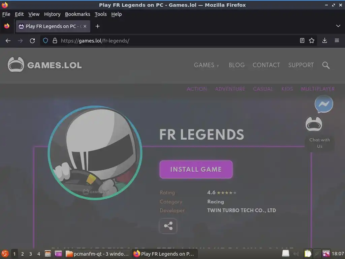This screenshot has height=259, width=345.
Task: Switch to virtual desktop 2
Action: 23,254
